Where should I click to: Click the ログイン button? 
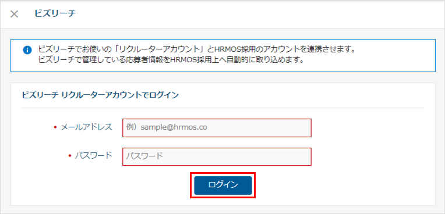pos(223,186)
